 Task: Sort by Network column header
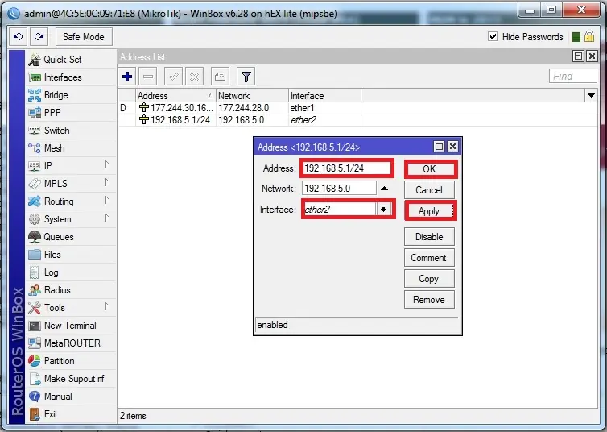[x=252, y=95]
